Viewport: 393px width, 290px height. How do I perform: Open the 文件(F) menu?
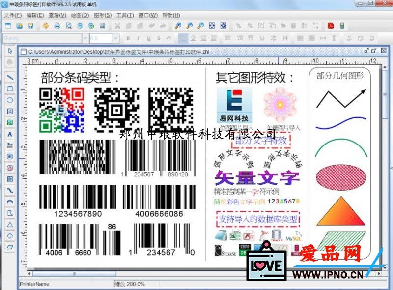pos(13,15)
